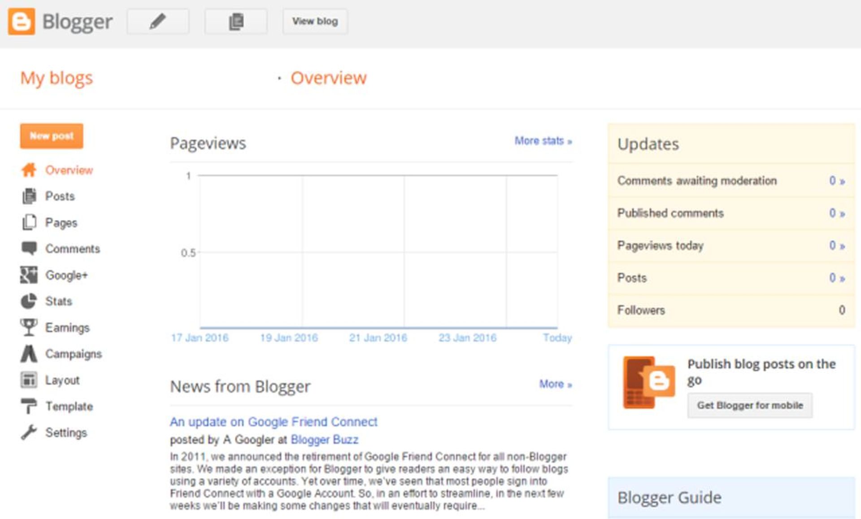This screenshot has height=519, width=861.
Task: Expand Pageviews today count arrow
Action: [x=842, y=246]
